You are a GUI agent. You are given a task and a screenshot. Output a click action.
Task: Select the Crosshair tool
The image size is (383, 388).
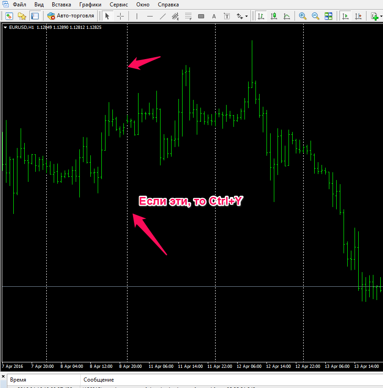click(120, 16)
